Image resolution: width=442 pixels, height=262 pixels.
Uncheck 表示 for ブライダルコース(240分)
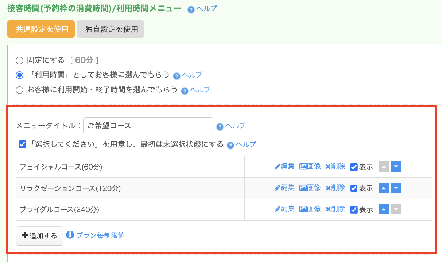coord(354,210)
